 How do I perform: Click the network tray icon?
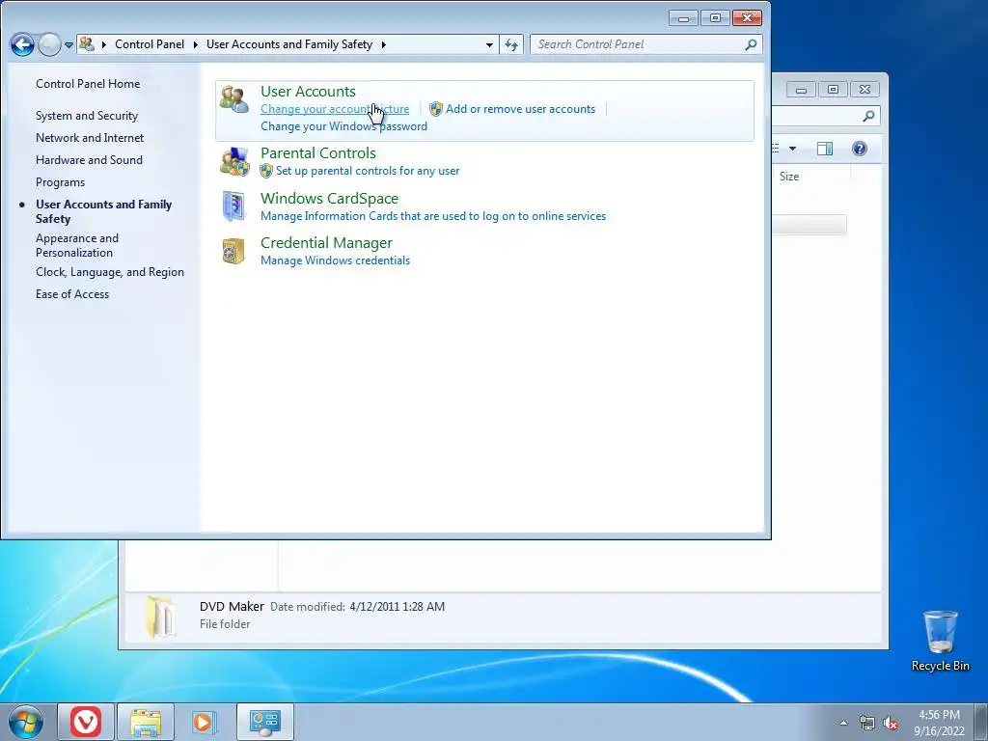[x=867, y=724]
